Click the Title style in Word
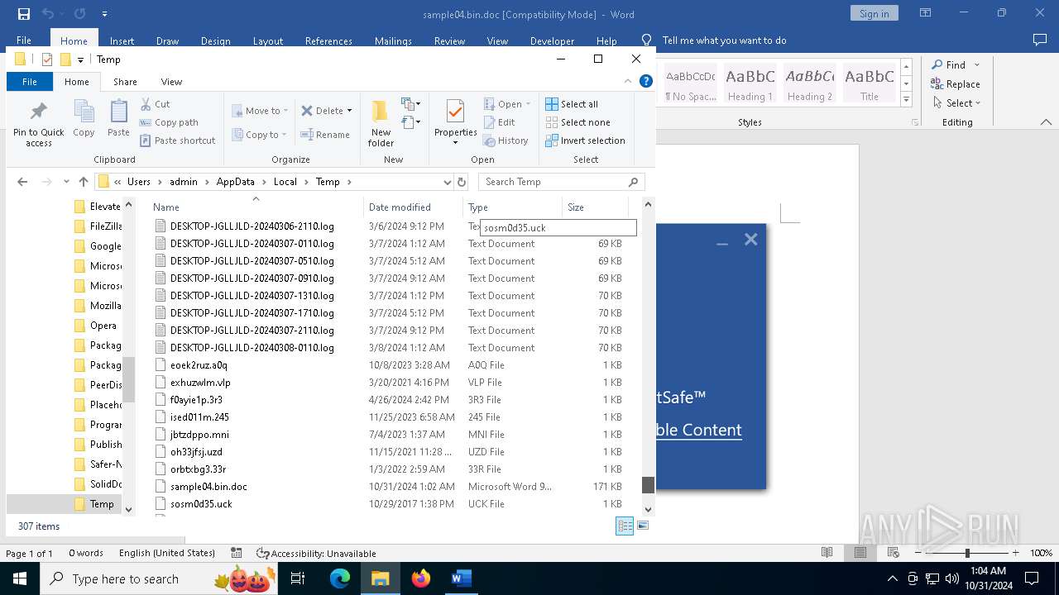This screenshot has width=1059, height=595. pyautogui.click(x=870, y=83)
